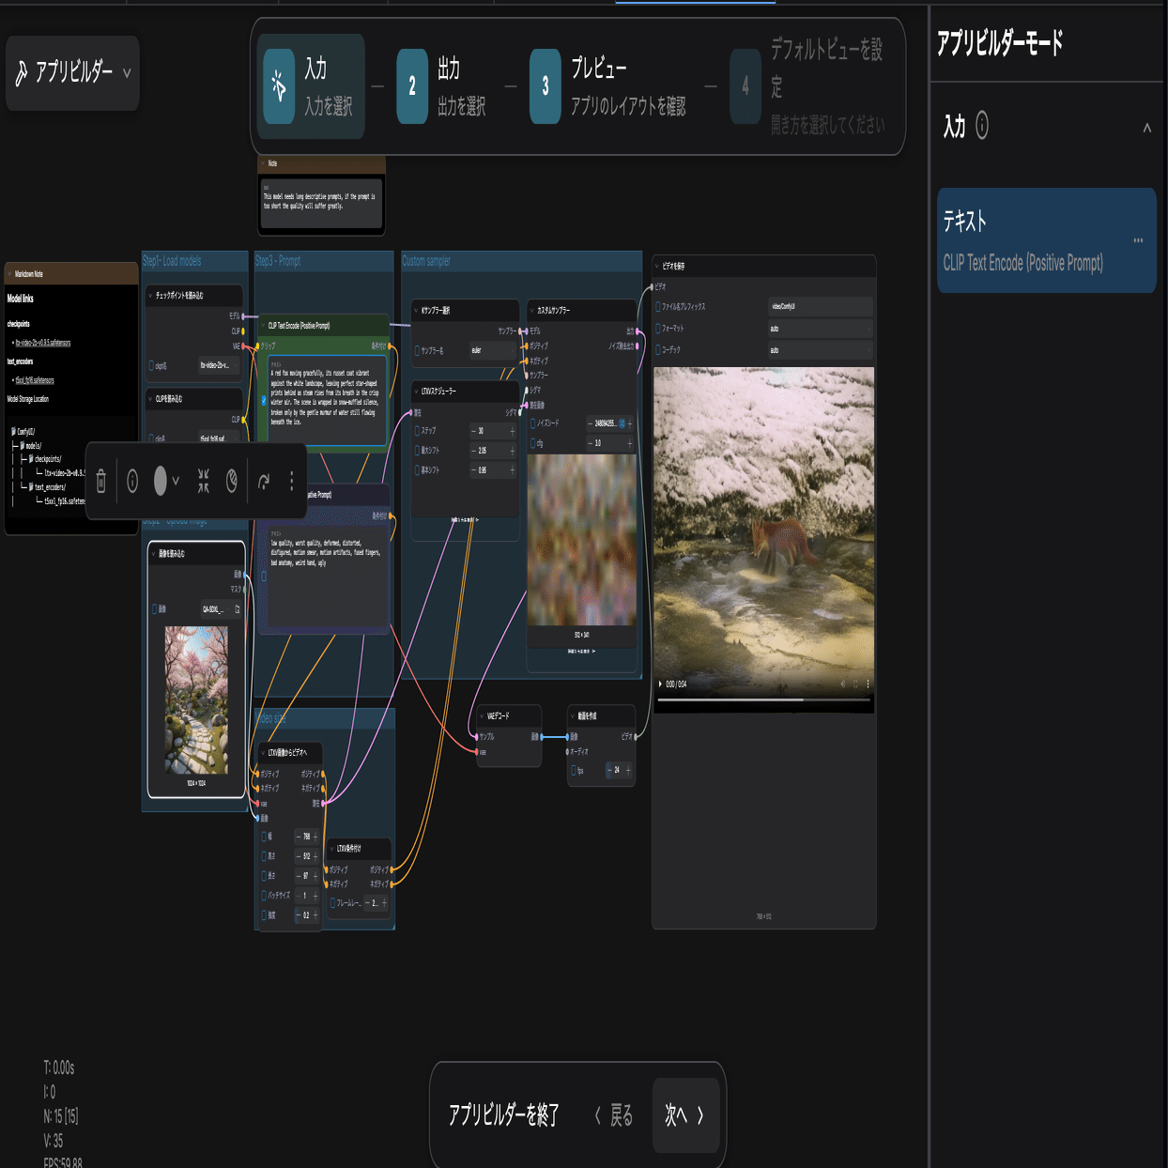Click 戻る back button
The width and height of the screenshot is (1168, 1168).
coord(614,1114)
